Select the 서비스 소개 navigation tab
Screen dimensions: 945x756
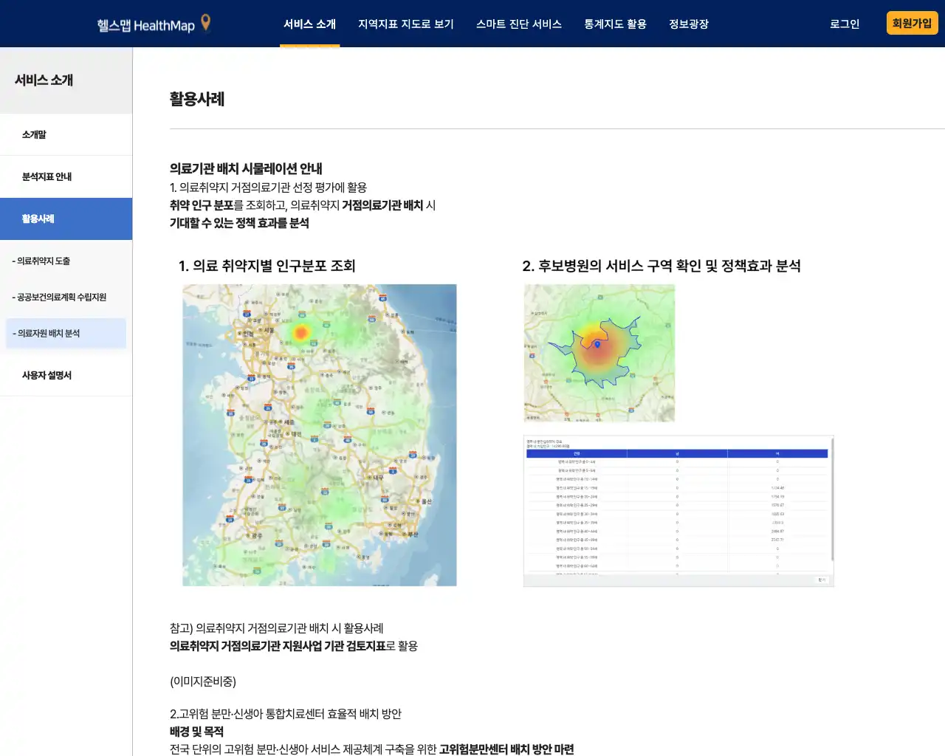pos(309,23)
